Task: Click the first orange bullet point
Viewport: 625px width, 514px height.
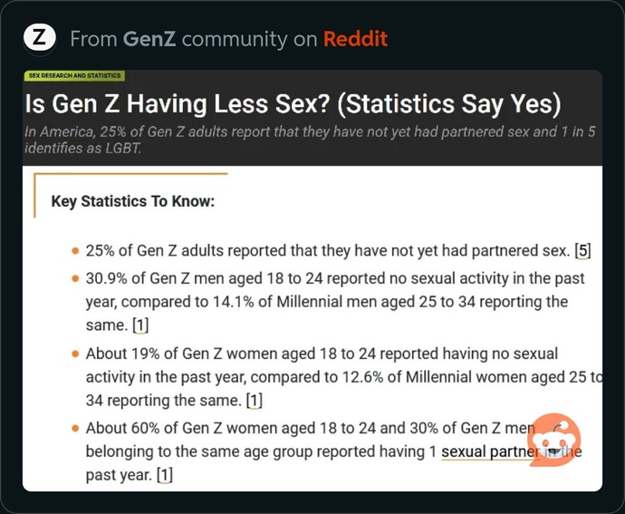Action: (x=75, y=251)
